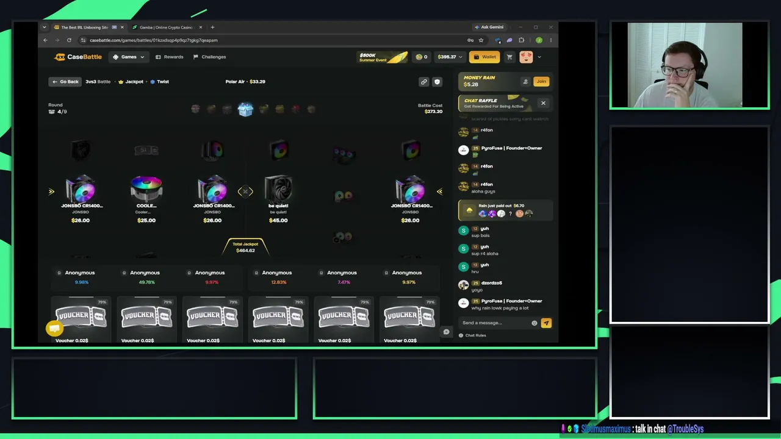Click the Twist mode label
This screenshot has height=439, width=781.
tap(159, 82)
